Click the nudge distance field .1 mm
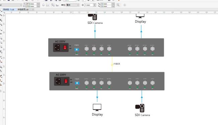The height and width of the screenshot is (125, 218). 89,5
